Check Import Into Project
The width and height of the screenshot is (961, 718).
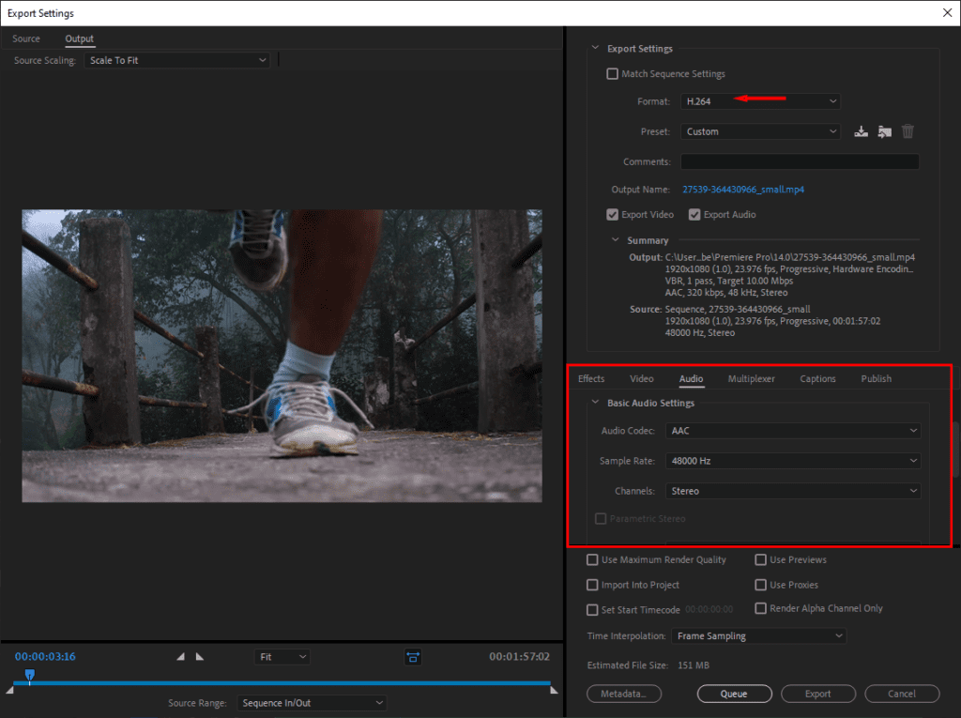pyautogui.click(x=592, y=585)
